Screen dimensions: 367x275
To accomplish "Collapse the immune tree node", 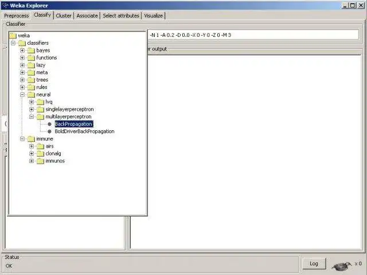I will click(x=22, y=139).
